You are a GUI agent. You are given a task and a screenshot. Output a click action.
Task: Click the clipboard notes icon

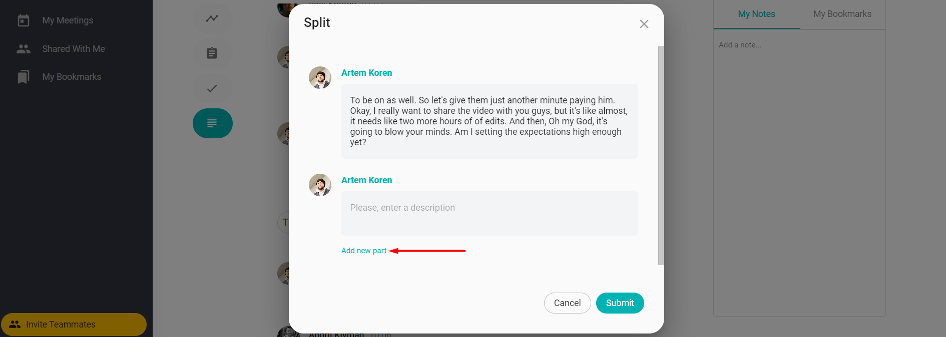point(212,53)
